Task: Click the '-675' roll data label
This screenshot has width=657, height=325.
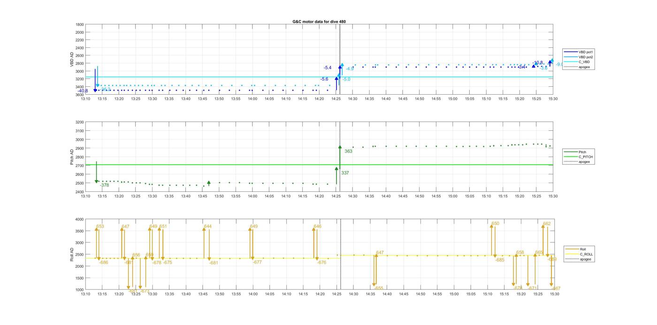Action: point(168,263)
